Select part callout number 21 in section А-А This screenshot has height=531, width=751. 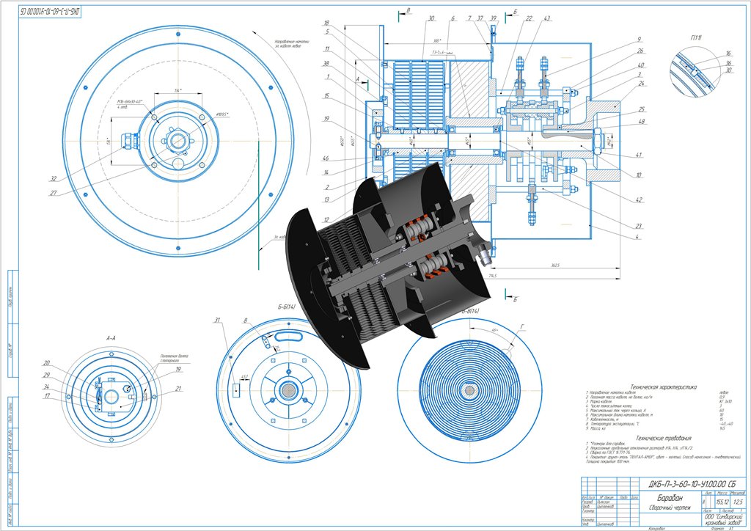178,388
